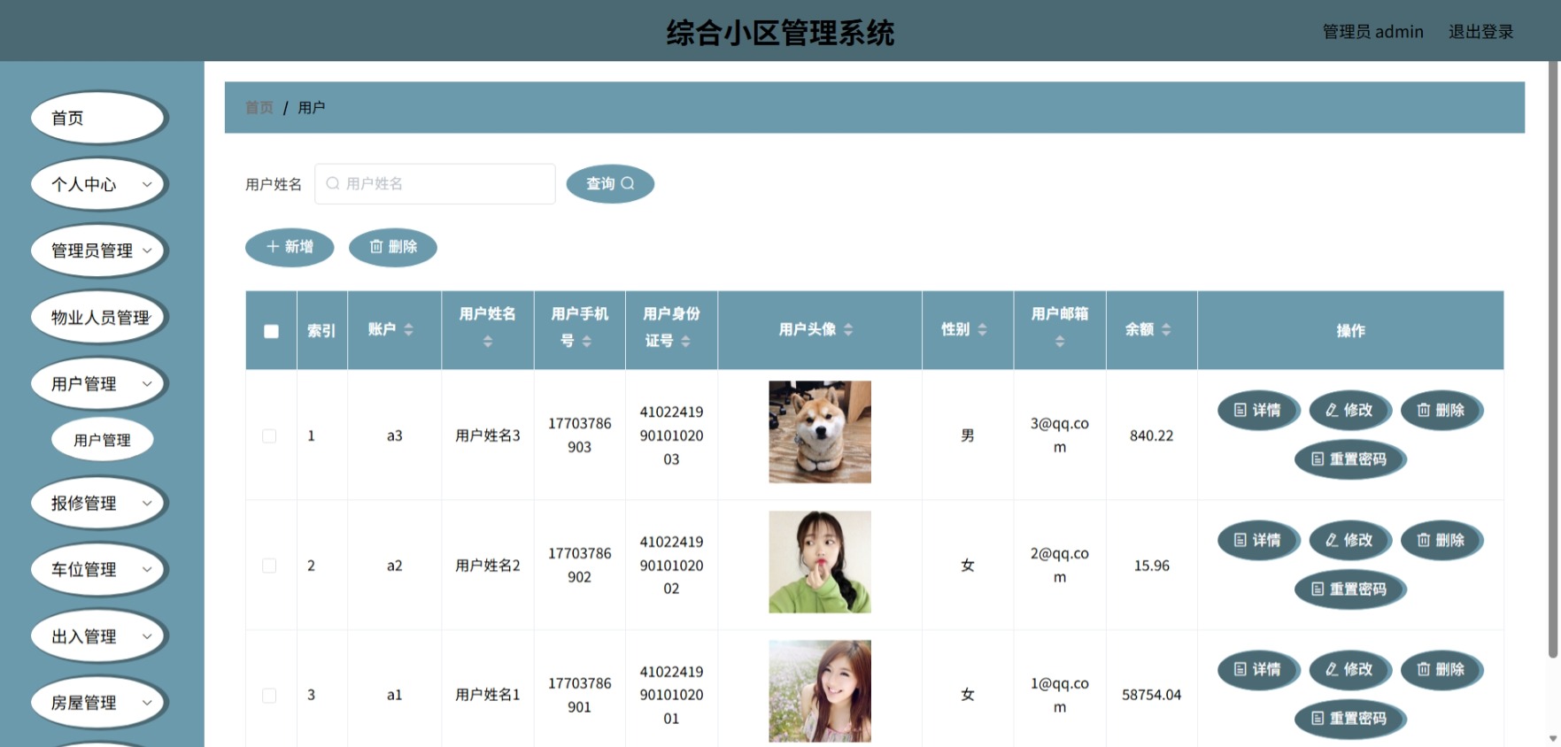Click 修改 for user a1

coord(1349,670)
